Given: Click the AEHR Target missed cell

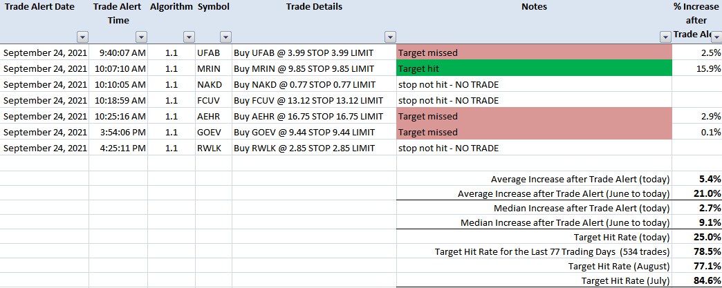Looking at the screenshot, I should tap(534, 116).
